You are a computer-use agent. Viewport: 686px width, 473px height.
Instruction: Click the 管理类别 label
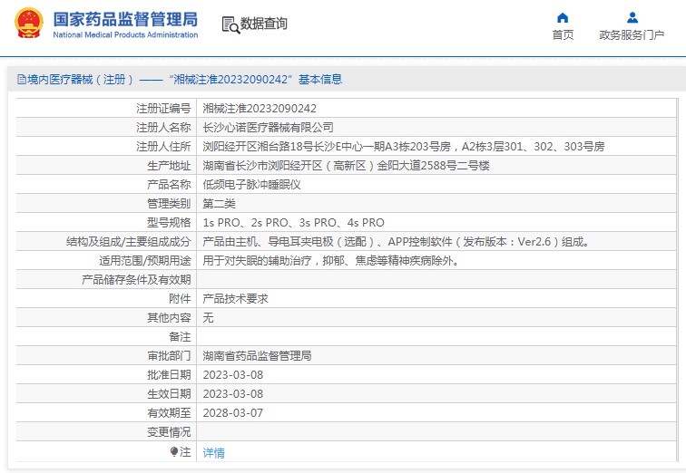[169, 204]
